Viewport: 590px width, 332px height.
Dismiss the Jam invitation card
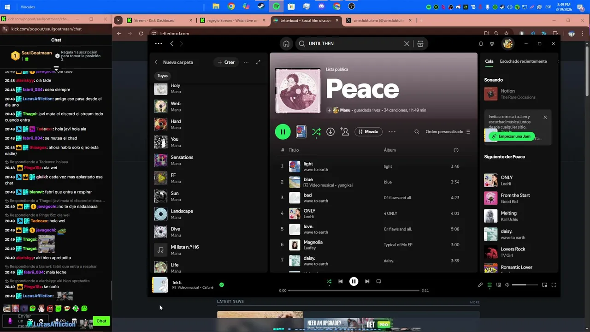click(x=545, y=117)
